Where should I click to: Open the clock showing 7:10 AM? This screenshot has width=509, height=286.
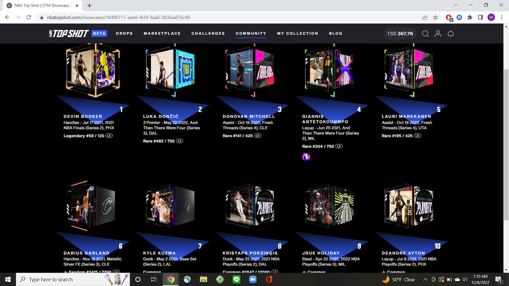click(481, 280)
